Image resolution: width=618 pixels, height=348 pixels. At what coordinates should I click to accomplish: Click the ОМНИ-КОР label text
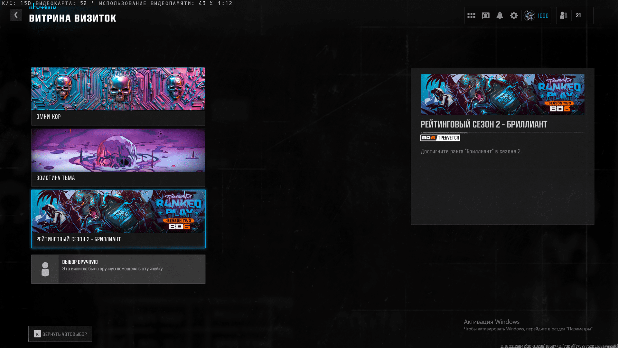coord(49,117)
